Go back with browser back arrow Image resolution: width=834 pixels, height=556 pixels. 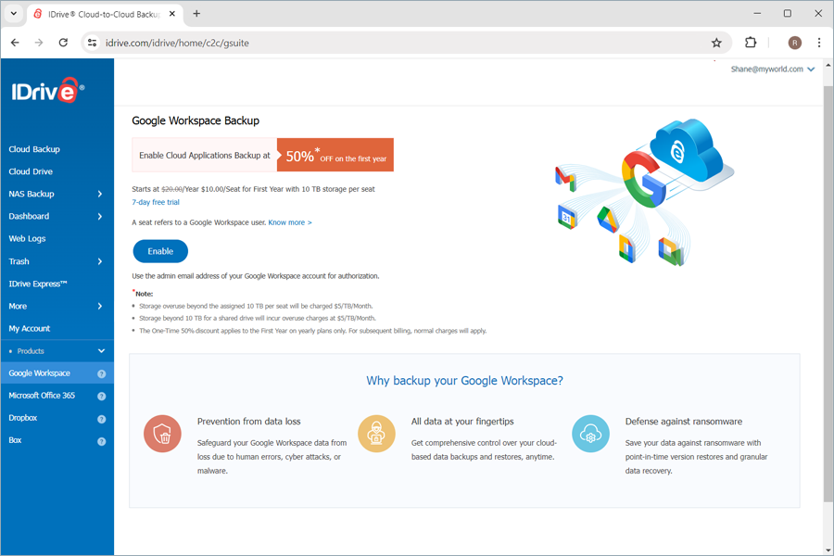coord(15,43)
